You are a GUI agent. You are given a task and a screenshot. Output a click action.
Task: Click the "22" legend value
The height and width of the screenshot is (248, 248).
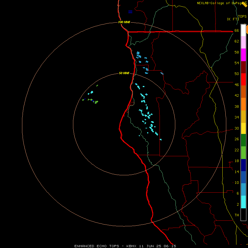click(x=237, y=150)
